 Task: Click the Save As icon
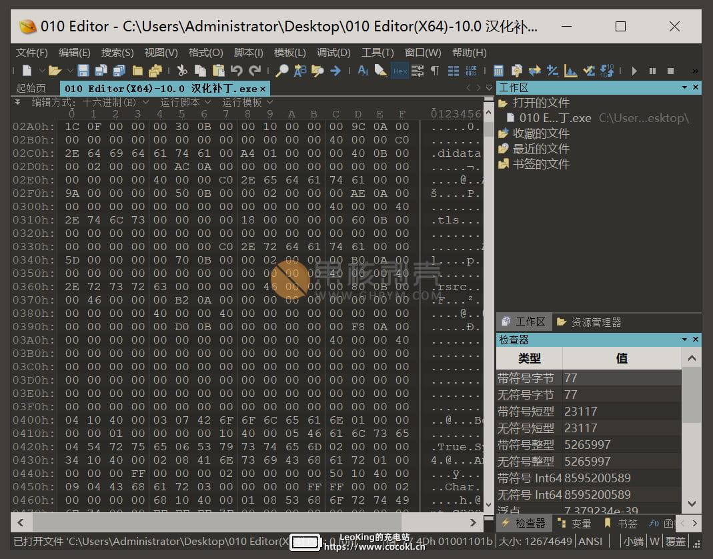coord(101,71)
